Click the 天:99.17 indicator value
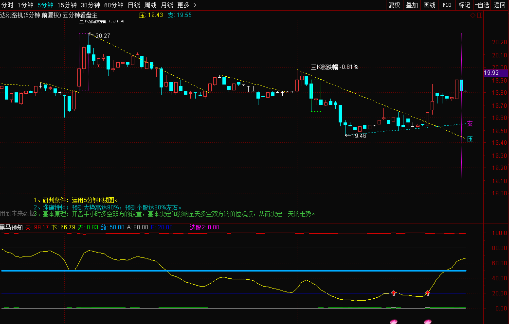Image resolution: width=509 pixels, height=324 pixels. (x=37, y=227)
